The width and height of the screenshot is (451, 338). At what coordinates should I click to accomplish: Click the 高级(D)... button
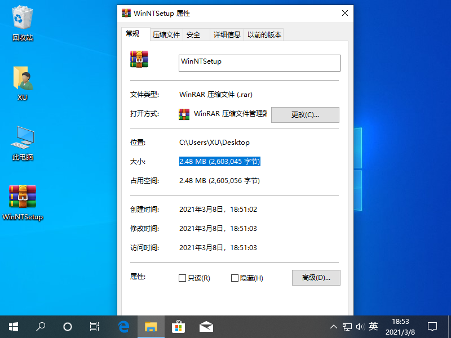316,278
